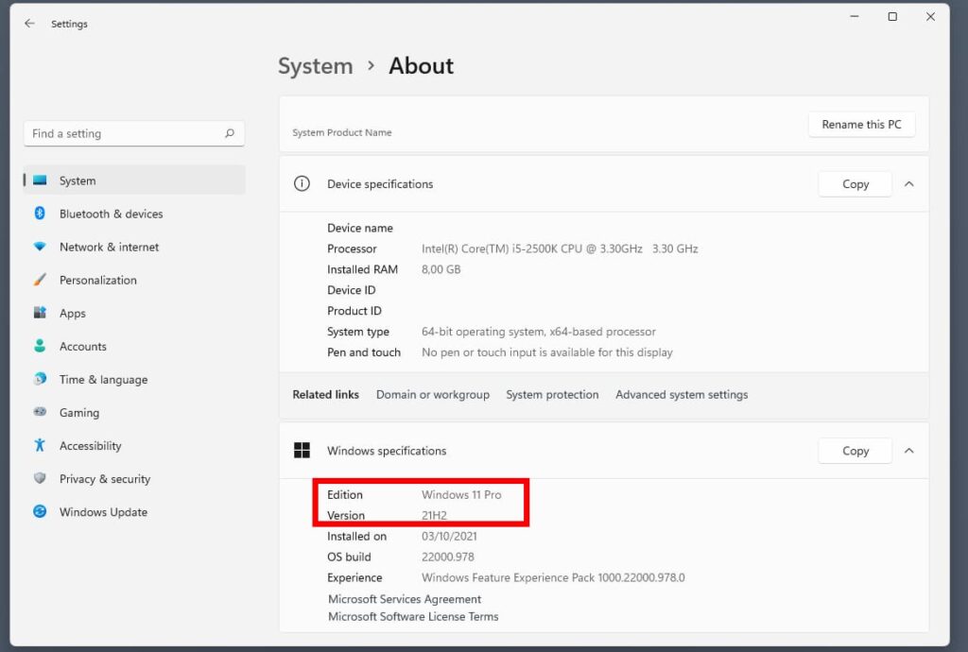
Task: Click the Privacy & security shield icon
Action: [x=40, y=478]
